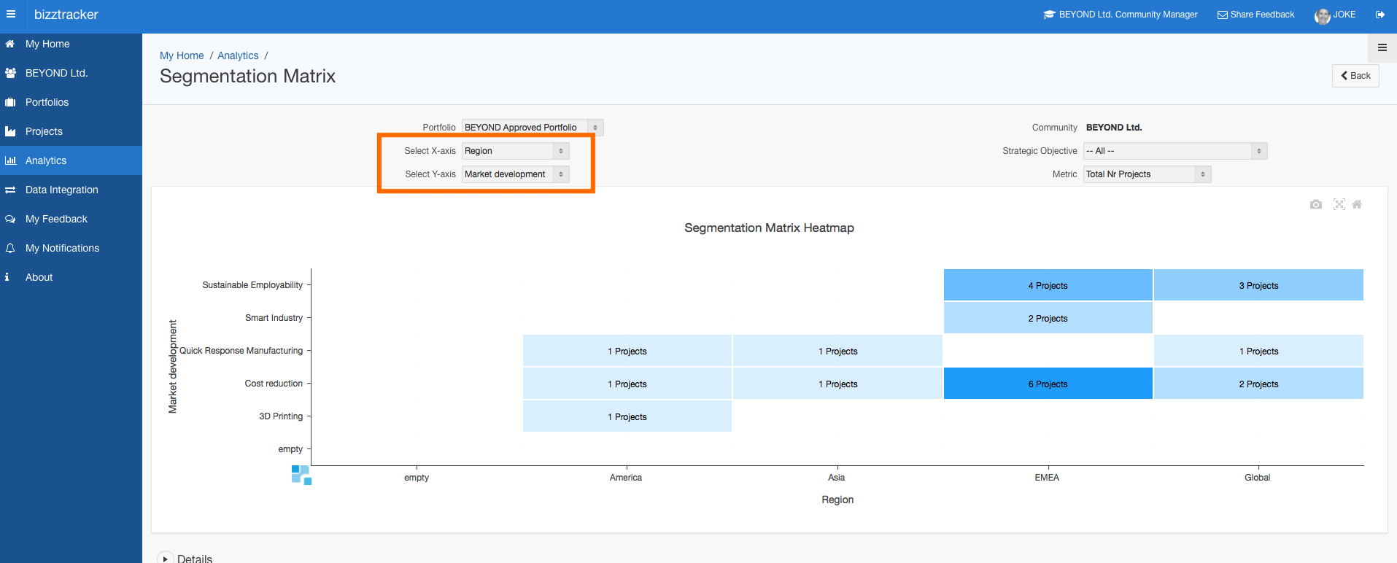The image size is (1397, 563).
Task: Click the 1 Projects America Quick Response cell
Action: pos(627,351)
